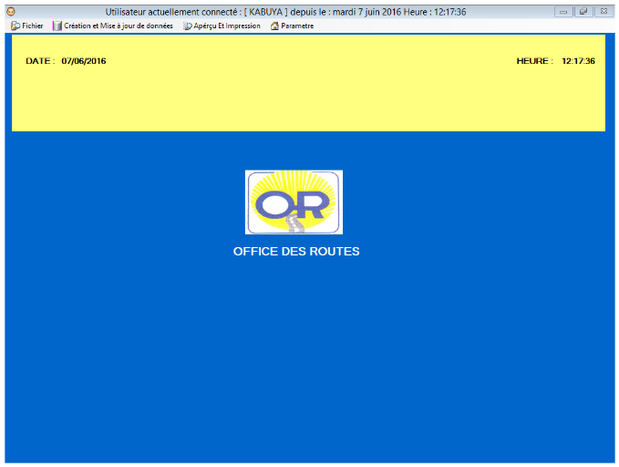Minimize the application window
The image size is (619, 467).
tap(563, 12)
